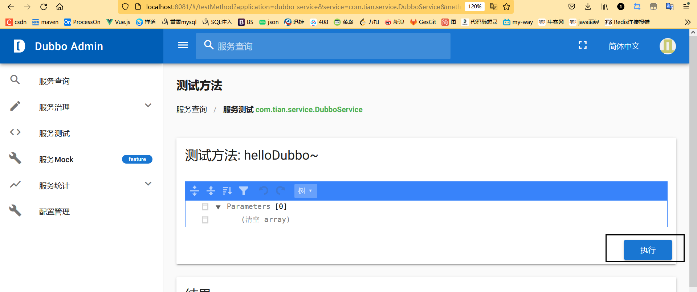Reload the current page
The width and height of the screenshot is (697, 292).
coord(44,7)
